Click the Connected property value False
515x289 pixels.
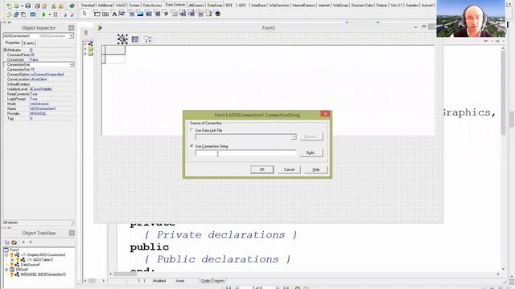(x=34, y=59)
